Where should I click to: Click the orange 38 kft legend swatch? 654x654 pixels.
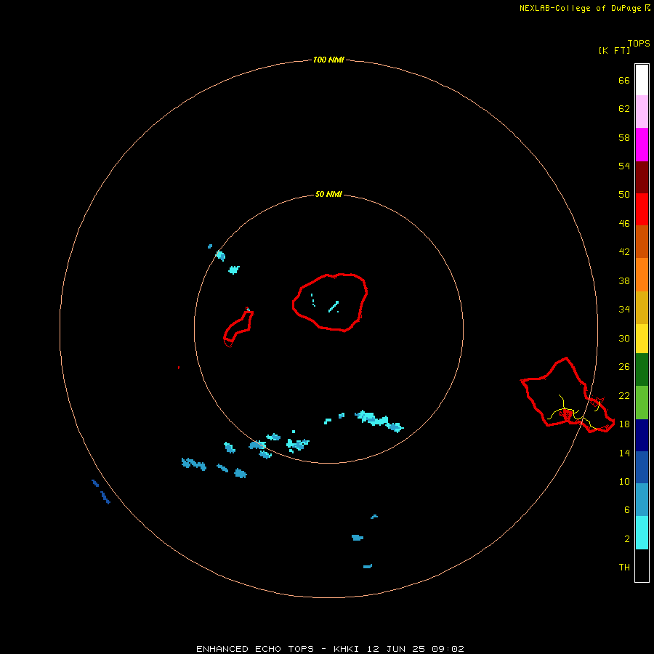coord(642,275)
